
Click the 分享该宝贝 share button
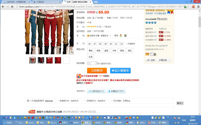96,91
